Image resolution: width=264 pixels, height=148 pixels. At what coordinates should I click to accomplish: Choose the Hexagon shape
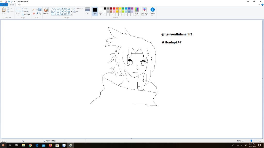(x=61, y=12)
